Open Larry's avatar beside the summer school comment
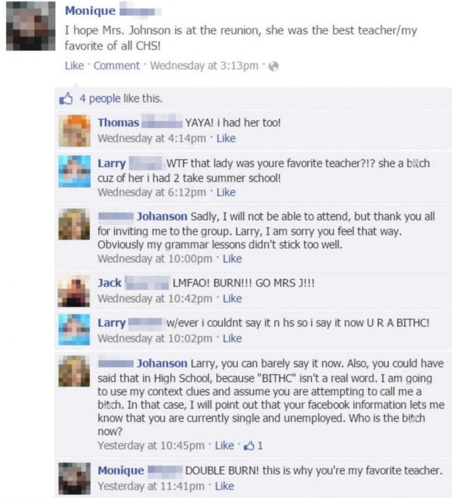The width and height of the screenshot is (453, 498). pos(74,171)
